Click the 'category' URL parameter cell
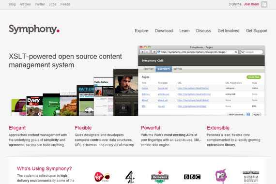This screenshot has height=184, width=276. 230,88
